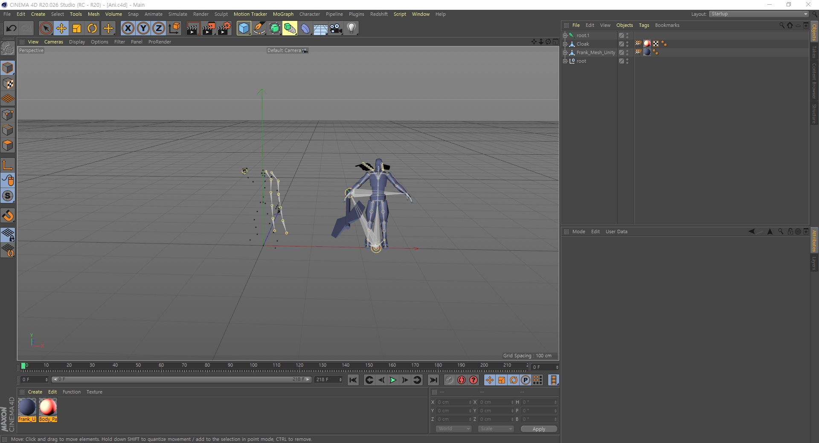Viewport: 819px width, 443px height.
Task: Add Cube primitive object
Action: (x=244, y=29)
